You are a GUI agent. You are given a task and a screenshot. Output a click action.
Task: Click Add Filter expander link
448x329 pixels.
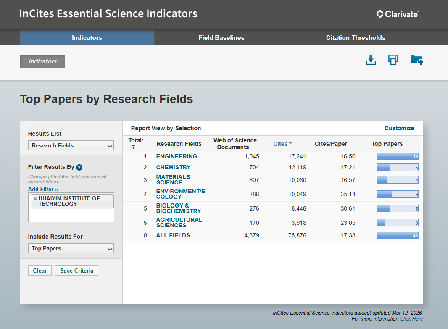point(43,190)
